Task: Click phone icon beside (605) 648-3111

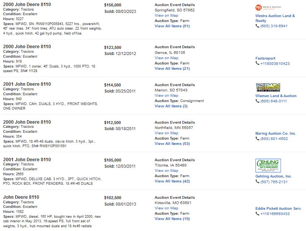Action: (257, 101)
